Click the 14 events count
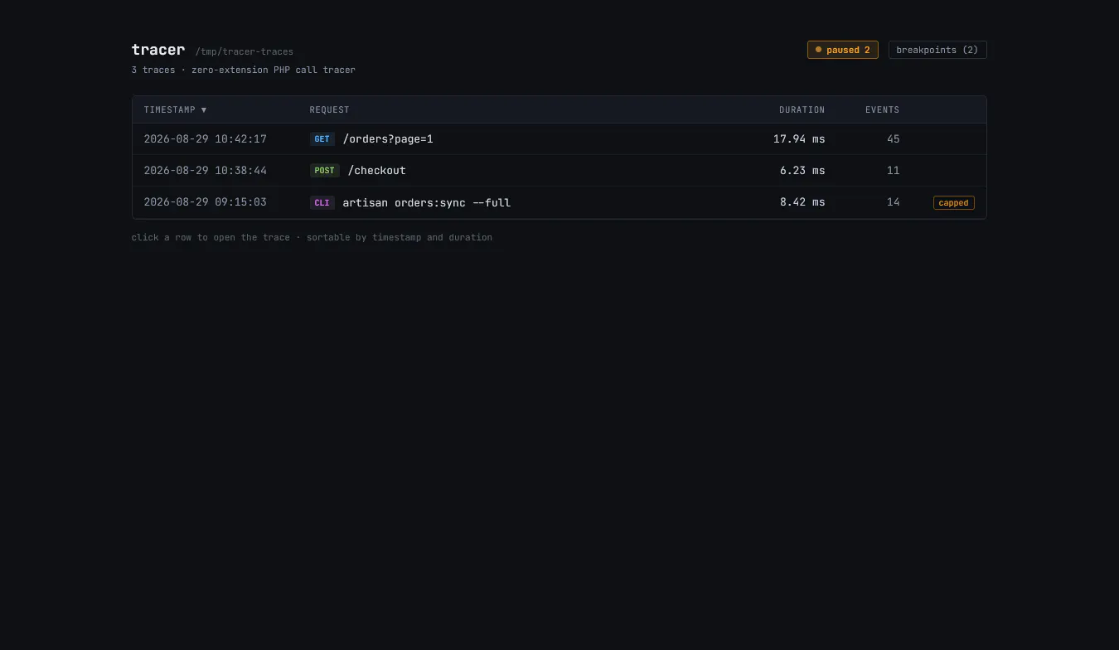This screenshot has width=1119, height=650. 893,202
